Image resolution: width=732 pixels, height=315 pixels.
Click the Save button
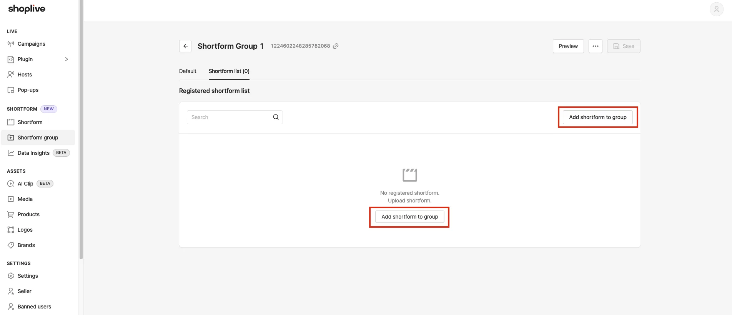pos(624,46)
